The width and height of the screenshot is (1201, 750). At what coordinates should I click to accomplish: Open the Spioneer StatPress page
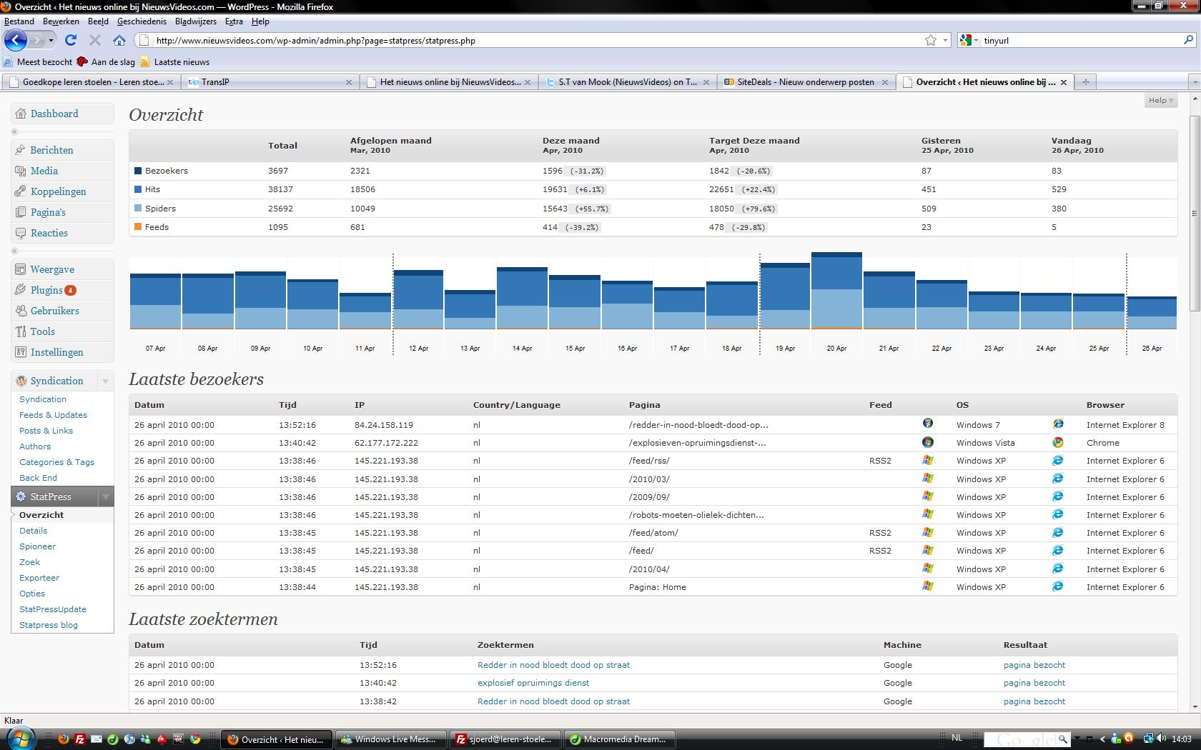[37, 546]
